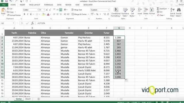Toggle Wrap Text
The width and height of the screenshot is (184, 103).
pos(77,10)
